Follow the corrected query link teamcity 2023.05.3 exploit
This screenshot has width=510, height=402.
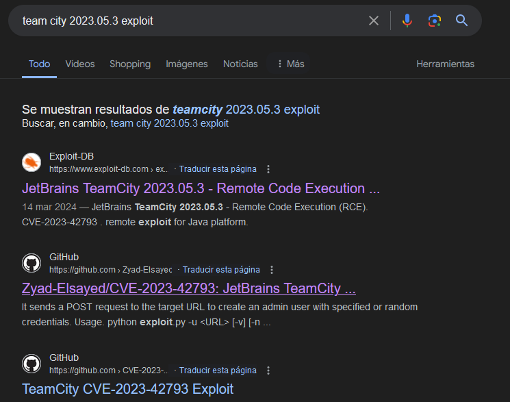click(246, 110)
